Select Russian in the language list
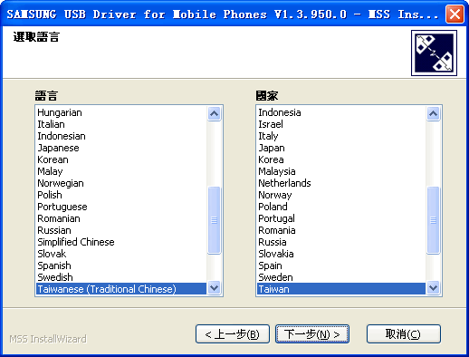469x357 pixels. click(x=121, y=230)
